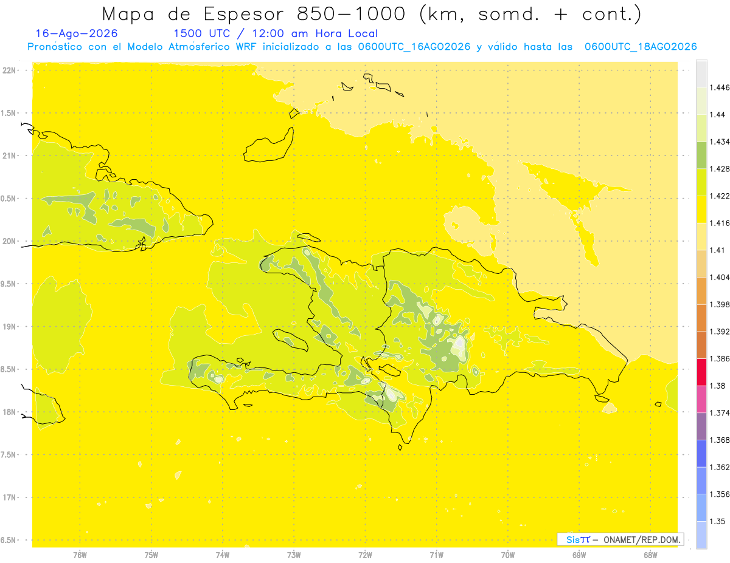
Task: Click the "7.5N" latitude label
Action: tap(9, 455)
